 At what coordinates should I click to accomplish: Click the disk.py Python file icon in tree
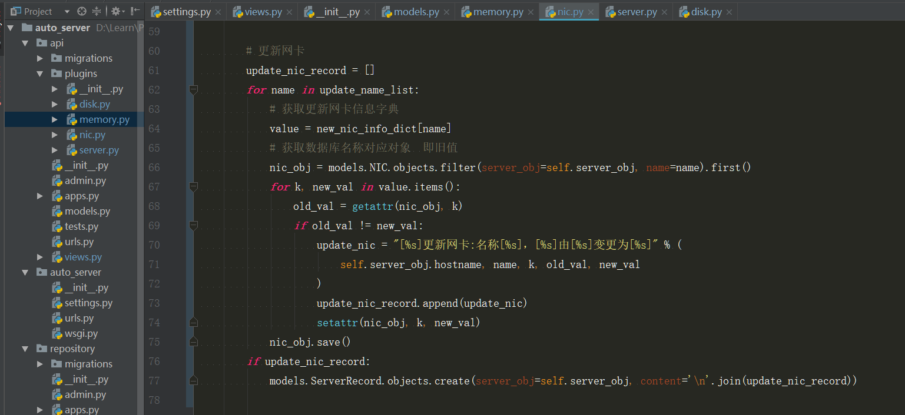[x=72, y=104]
